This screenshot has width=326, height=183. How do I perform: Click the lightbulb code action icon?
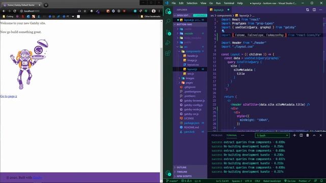tap(223, 31)
